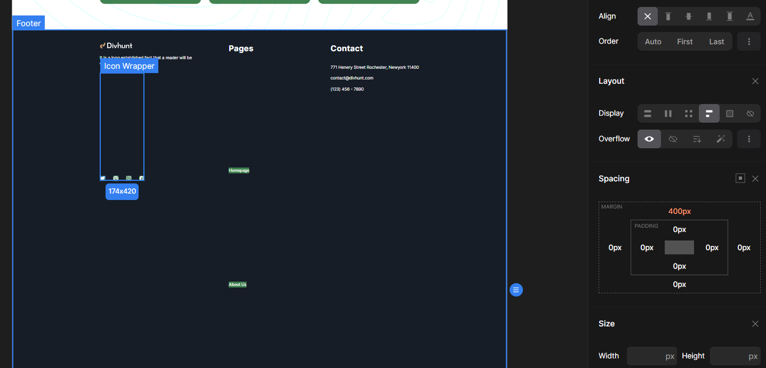Close the Size section
766x368 pixels.
tap(755, 324)
